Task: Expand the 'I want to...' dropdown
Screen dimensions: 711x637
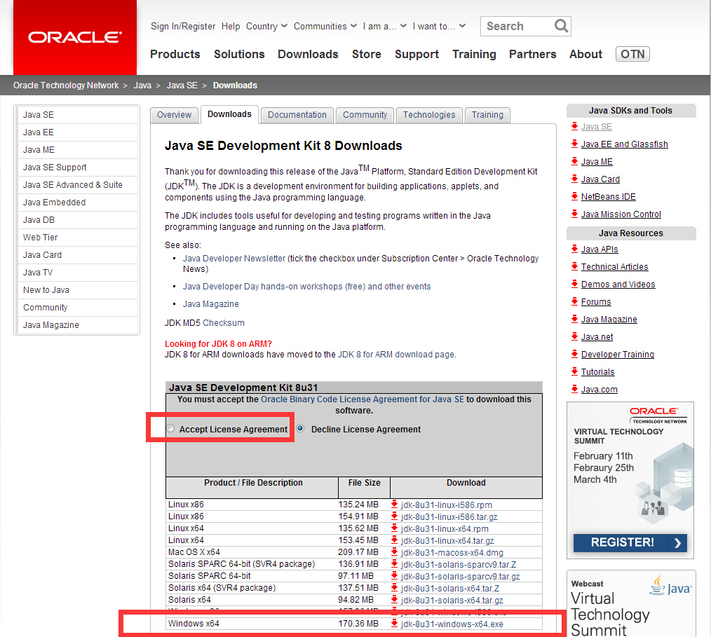Action: pyautogui.click(x=439, y=26)
